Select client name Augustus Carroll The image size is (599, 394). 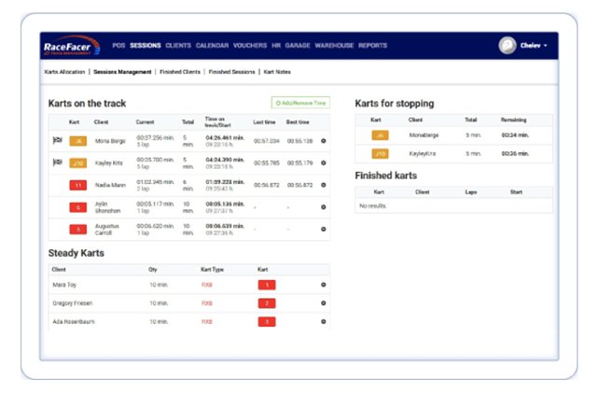click(107, 230)
